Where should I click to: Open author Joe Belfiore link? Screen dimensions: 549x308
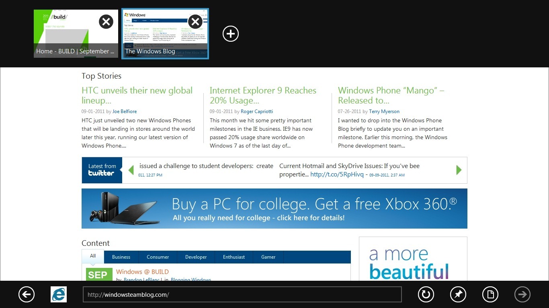tap(125, 111)
